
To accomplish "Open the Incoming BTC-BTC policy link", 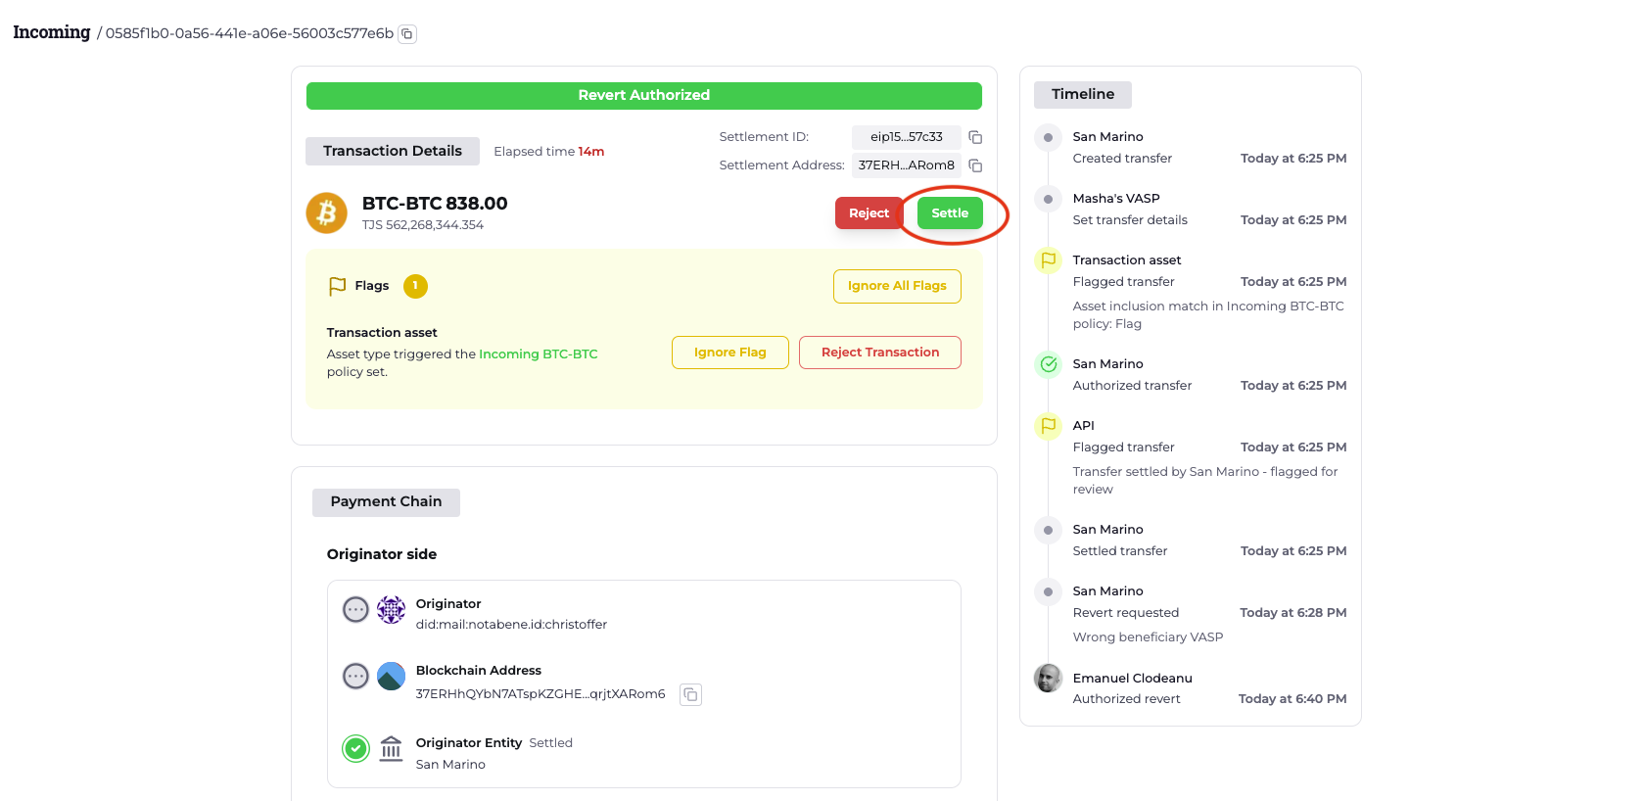I will click(539, 354).
